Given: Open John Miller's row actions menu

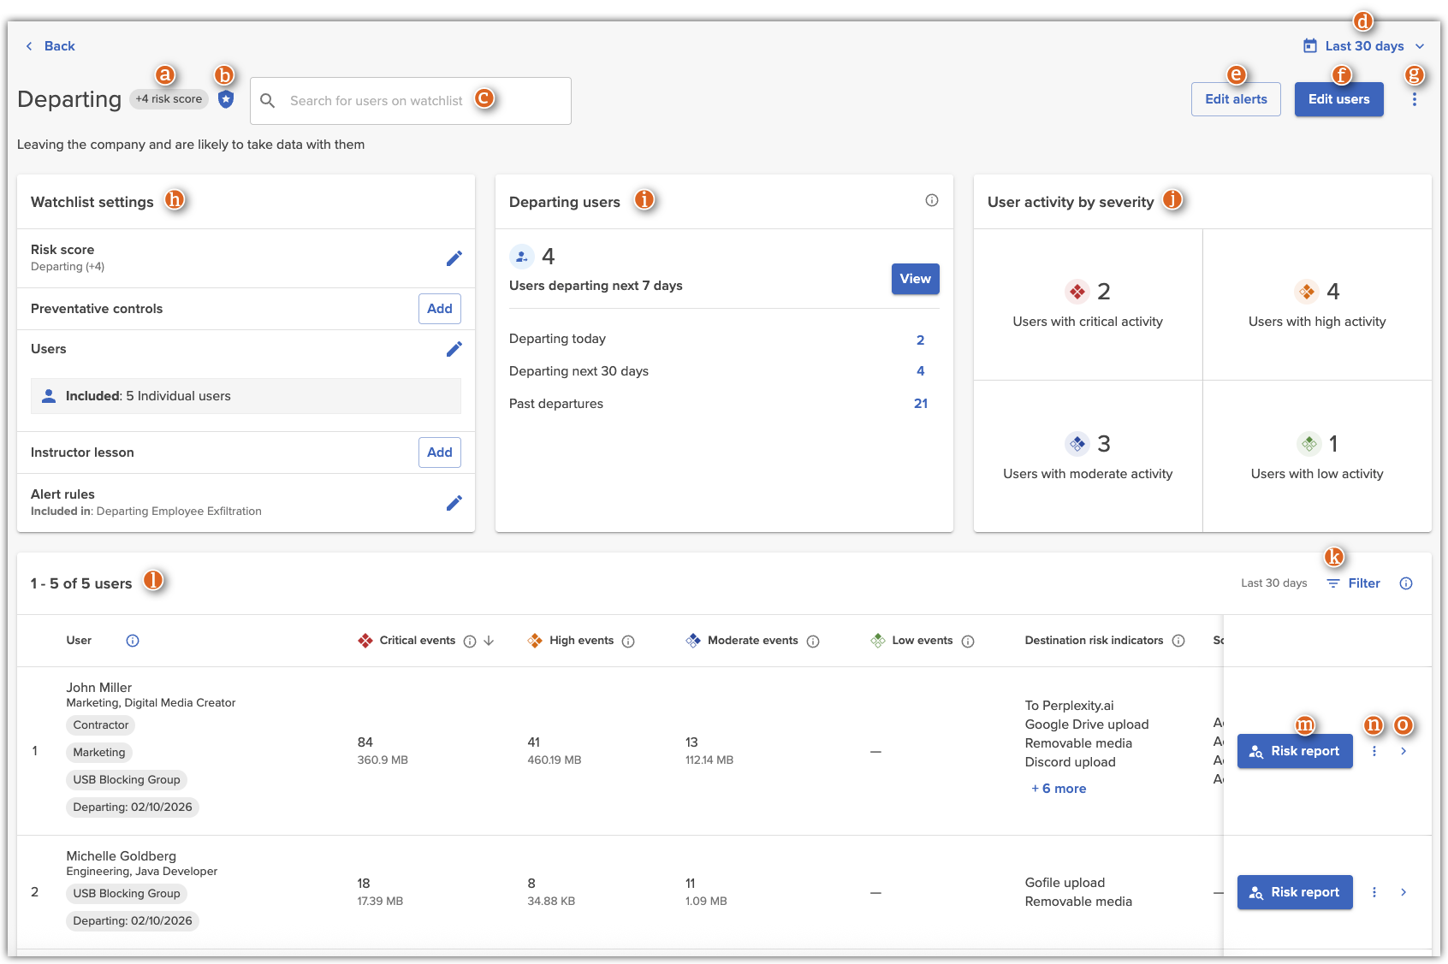Looking at the screenshot, I should point(1374,751).
